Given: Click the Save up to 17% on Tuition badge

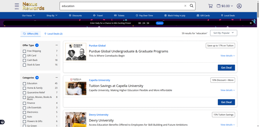Looking at the screenshot, I should click(220, 46).
